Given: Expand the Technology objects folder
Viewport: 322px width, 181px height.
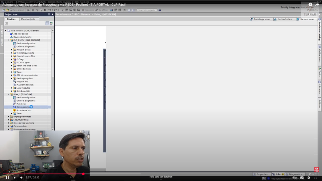Looking at the screenshot, I should [12, 53].
